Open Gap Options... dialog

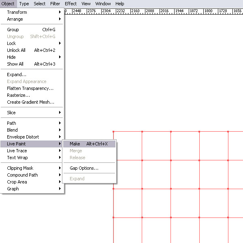pyautogui.click(x=89, y=168)
